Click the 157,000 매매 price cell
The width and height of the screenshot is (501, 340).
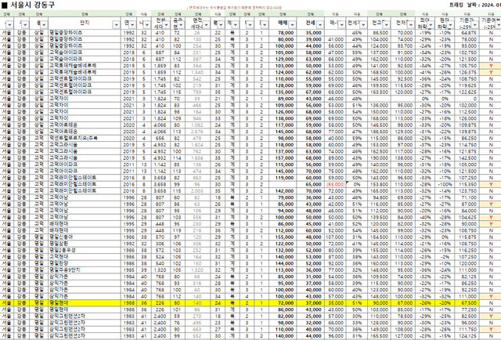point(283,158)
